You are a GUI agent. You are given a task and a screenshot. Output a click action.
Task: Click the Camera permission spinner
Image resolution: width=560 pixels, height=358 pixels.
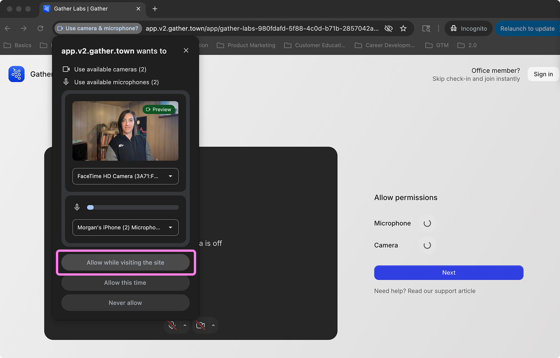tap(427, 245)
